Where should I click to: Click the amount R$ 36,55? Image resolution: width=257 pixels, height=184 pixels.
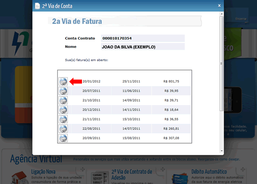[x=171, y=119]
